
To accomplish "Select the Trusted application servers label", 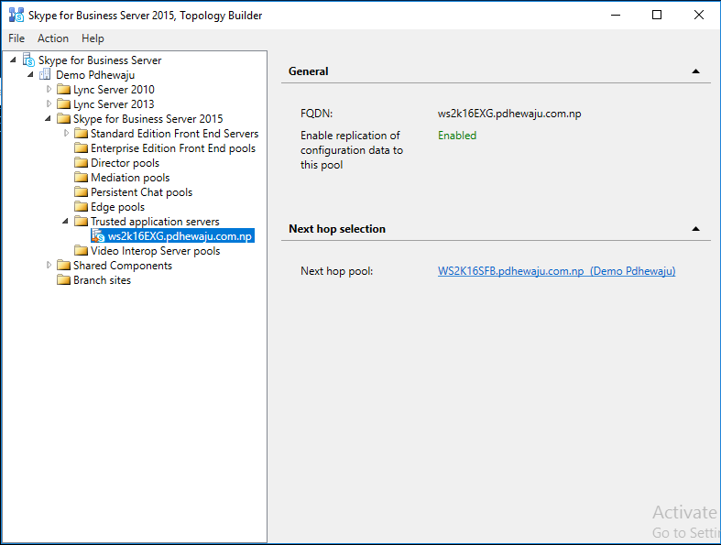I will click(x=155, y=223).
